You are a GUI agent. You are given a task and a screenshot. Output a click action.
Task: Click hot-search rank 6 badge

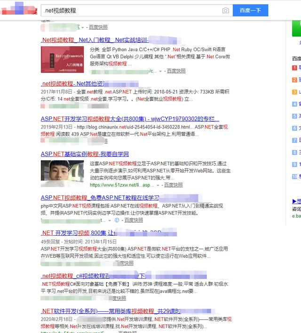tap(294, 128)
